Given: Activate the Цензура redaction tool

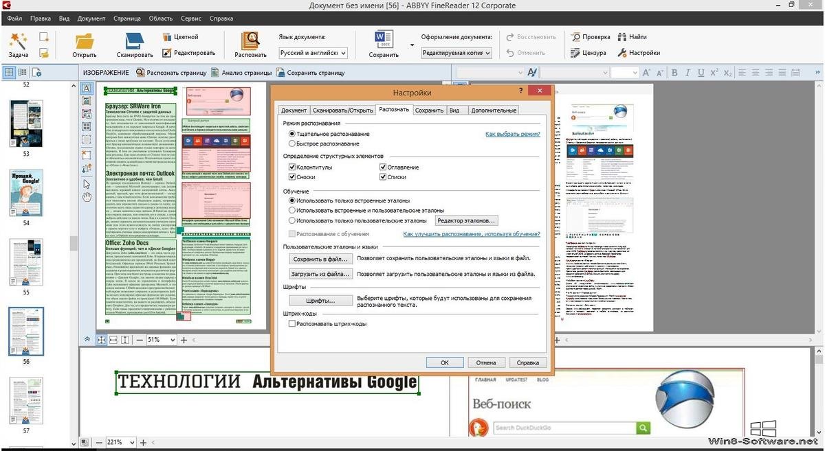Looking at the screenshot, I should click(x=588, y=53).
